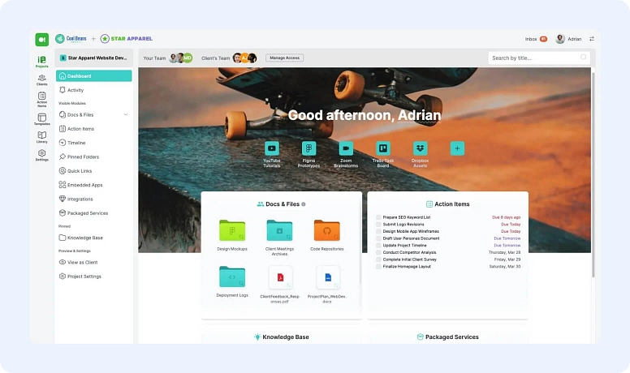The width and height of the screenshot is (630, 373).
Task: Go to Clients in left rail
Action: [41, 79]
